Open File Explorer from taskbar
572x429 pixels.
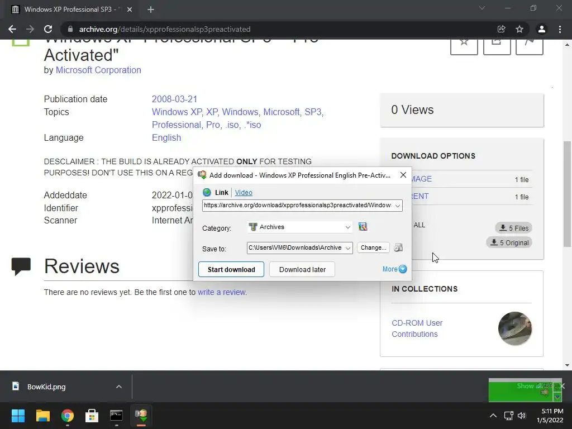pos(42,416)
